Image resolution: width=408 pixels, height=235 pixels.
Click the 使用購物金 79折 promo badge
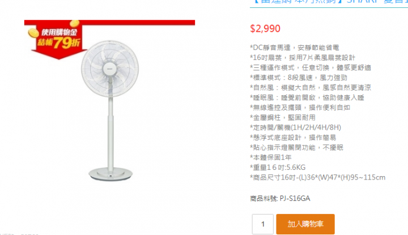coord(59,39)
